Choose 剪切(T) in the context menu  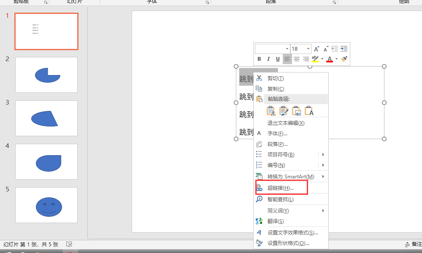(x=276, y=78)
